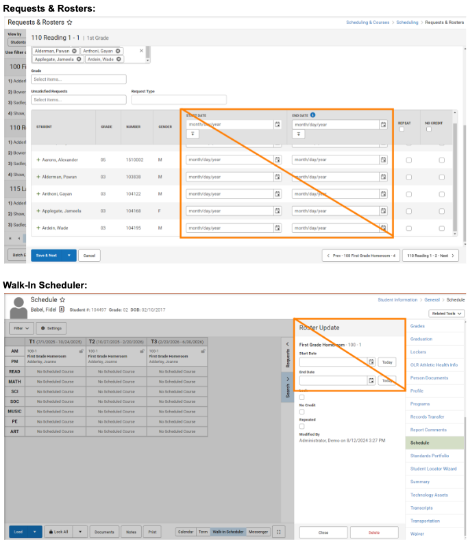The width and height of the screenshot is (470, 546).
Task: Enable the Repeated checkbox in Roster Update
Action: 302,426
